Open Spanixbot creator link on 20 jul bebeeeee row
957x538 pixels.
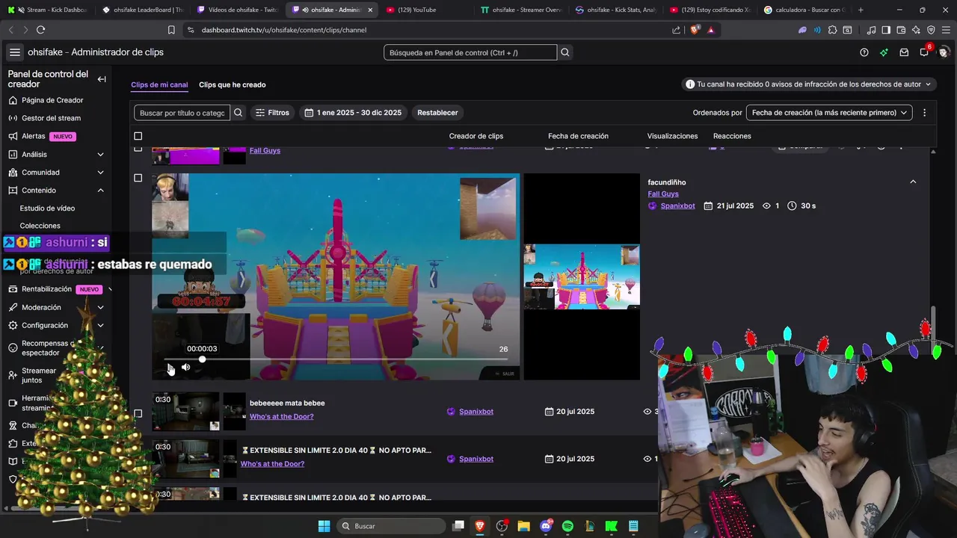click(x=476, y=412)
